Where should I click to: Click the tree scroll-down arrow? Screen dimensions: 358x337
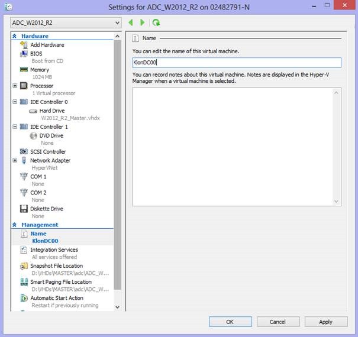point(117,307)
